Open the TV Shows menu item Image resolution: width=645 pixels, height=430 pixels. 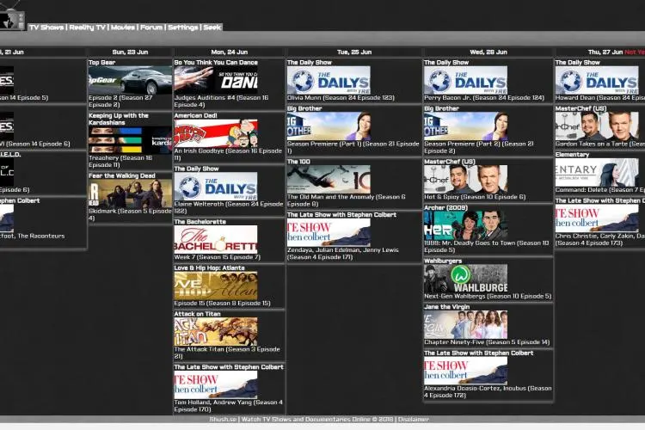coord(46,28)
